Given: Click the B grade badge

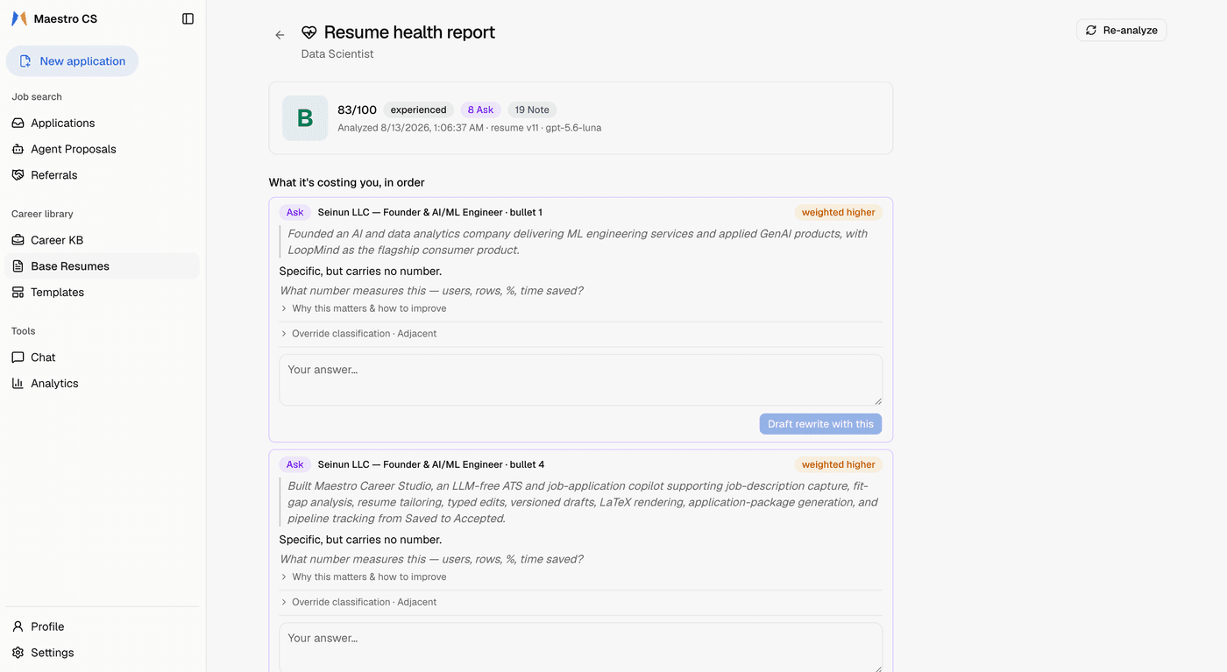Looking at the screenshot, I should pos(305,118).
